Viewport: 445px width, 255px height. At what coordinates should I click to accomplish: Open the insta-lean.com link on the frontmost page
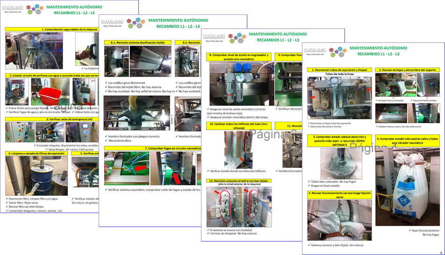tap(314, 55)
